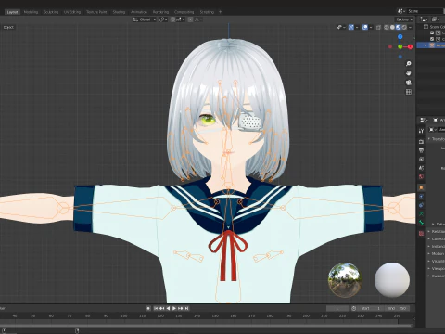Open the Global transform orientation dropdown
Screen dimensions: 445x334
click(x=145, y=19)
